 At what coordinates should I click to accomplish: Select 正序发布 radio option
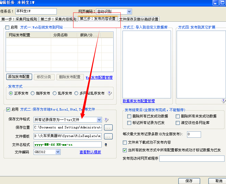pos(11,93)
